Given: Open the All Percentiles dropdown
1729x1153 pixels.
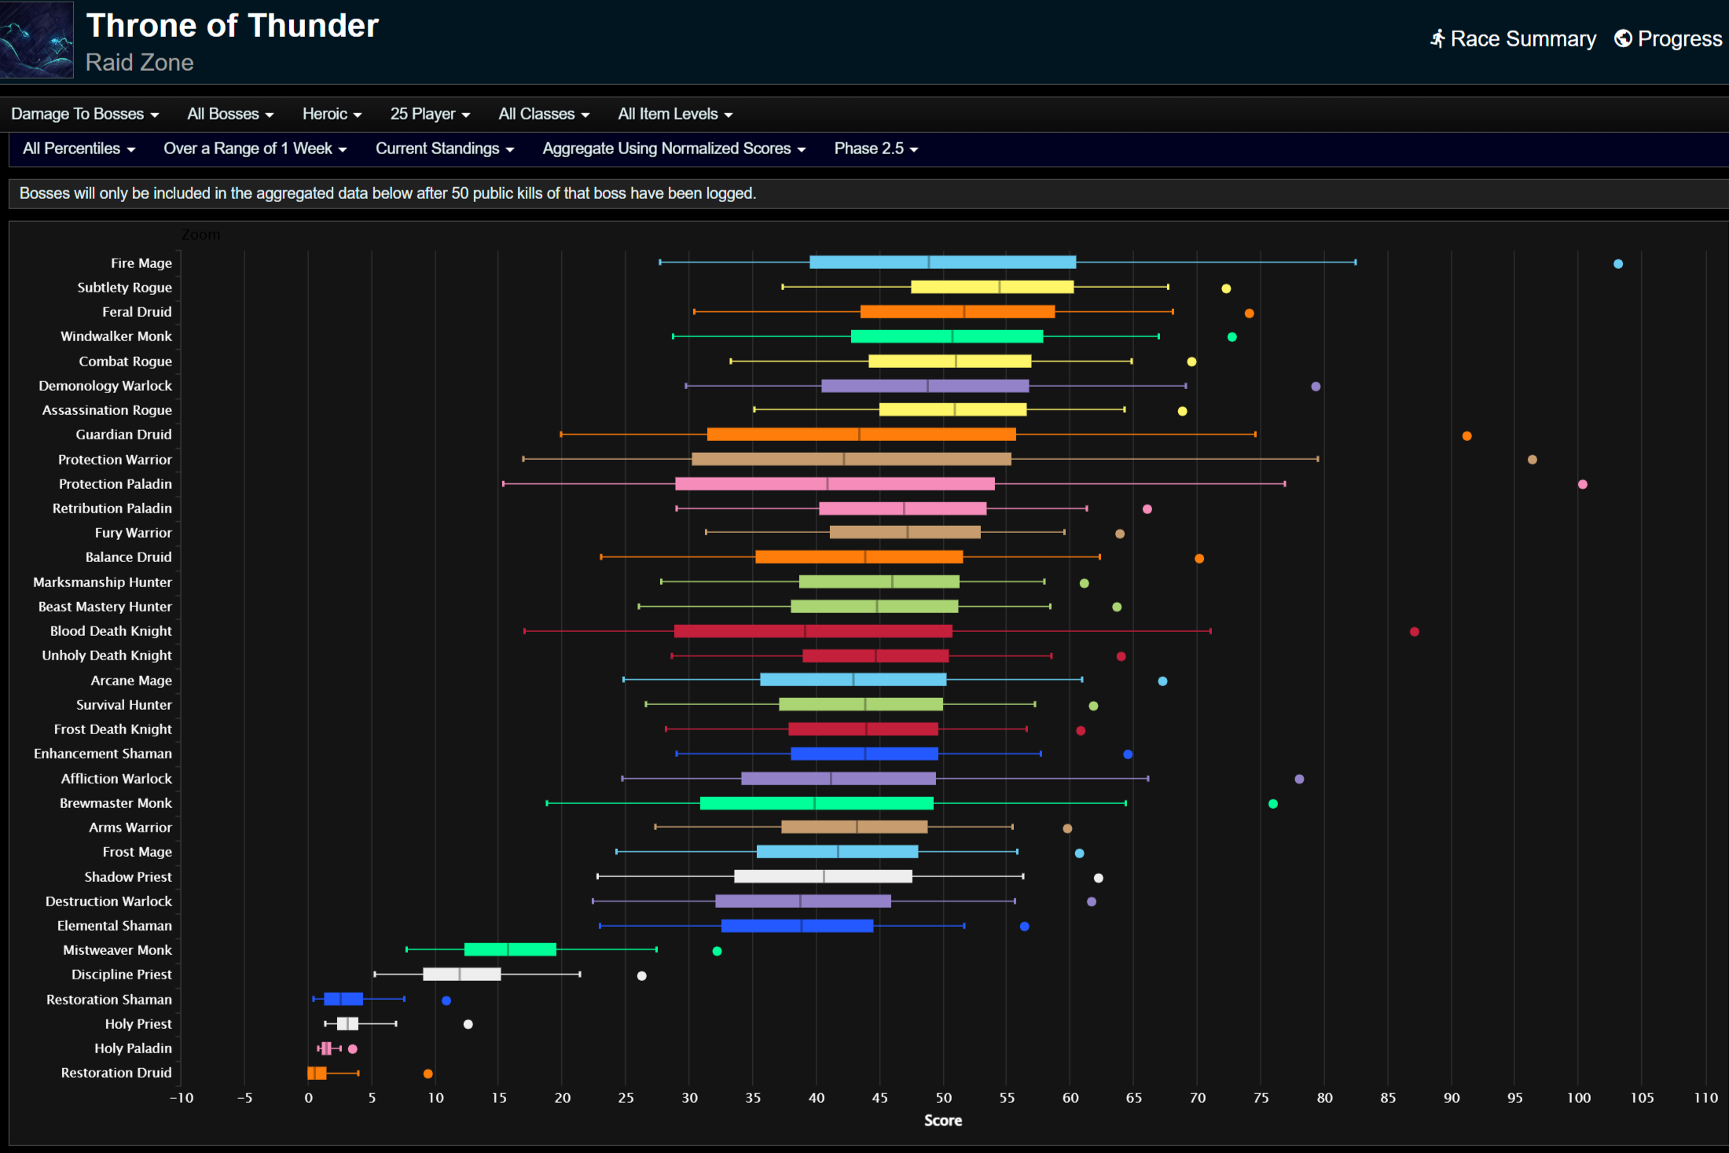Looking at the screenshot, I should click(79, 149).
